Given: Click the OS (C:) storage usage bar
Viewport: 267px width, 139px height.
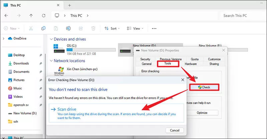Looking at the screenshot, I should click(x=91, y=50).
